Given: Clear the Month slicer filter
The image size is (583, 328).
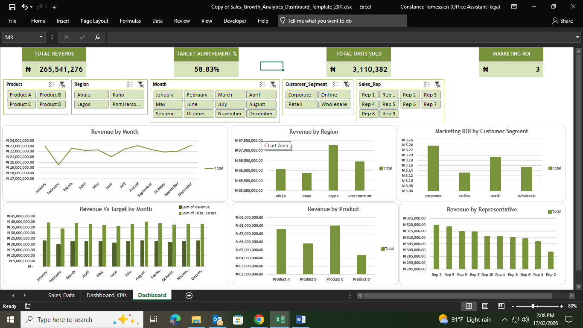Looking at the screenshot, I should pos(274,84).
